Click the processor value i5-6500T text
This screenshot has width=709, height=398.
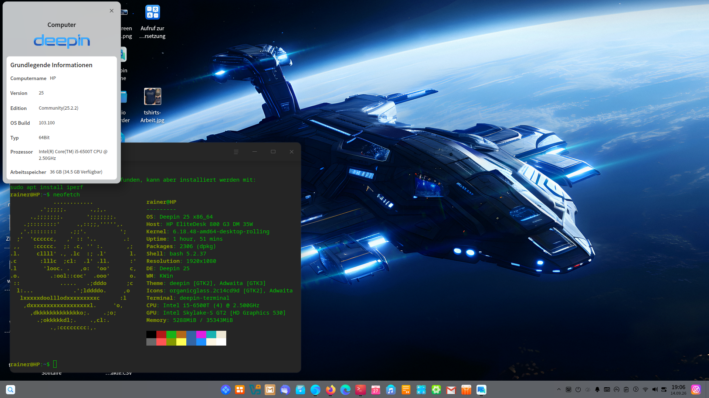point(73,155)
